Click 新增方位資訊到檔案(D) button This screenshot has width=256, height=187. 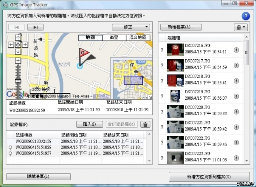(209, 177)
